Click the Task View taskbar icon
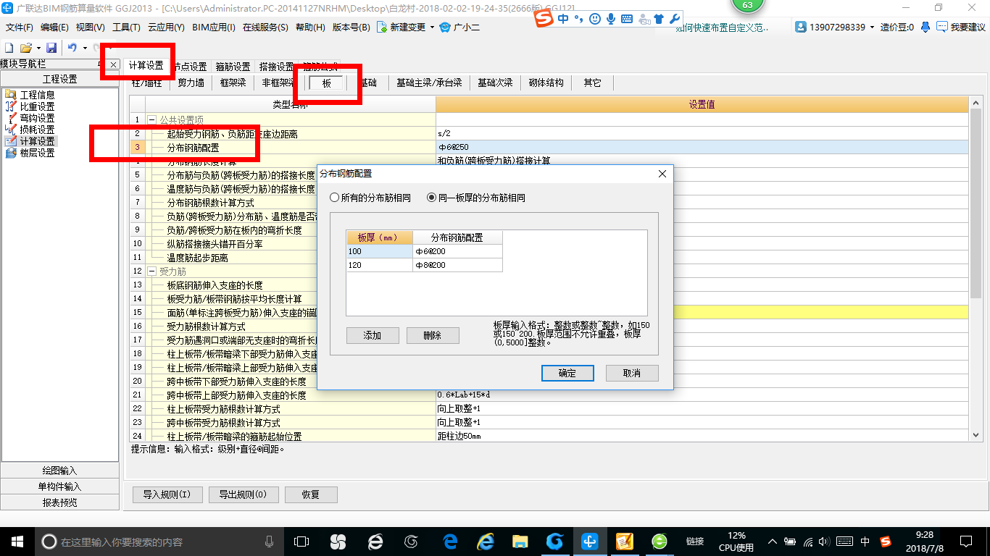 301,542
